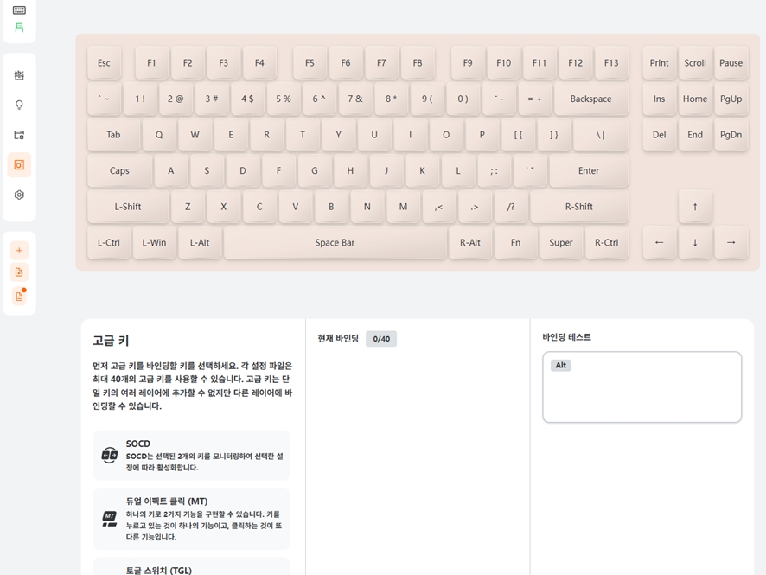Open the window-with-gear sidebar icon

(19, 135)
